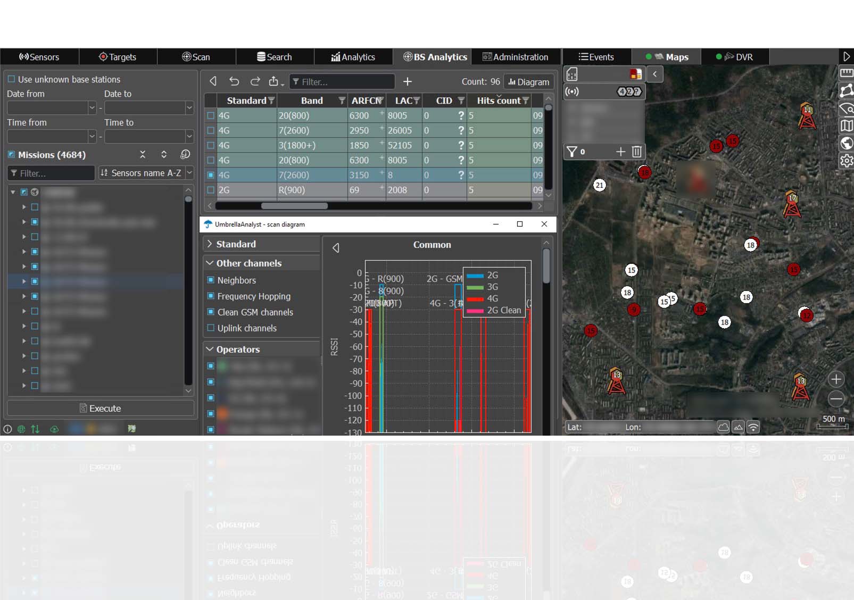This screenshot has width=854, height=600.
Task: Click the Diagram button
Action: point(528,82)
